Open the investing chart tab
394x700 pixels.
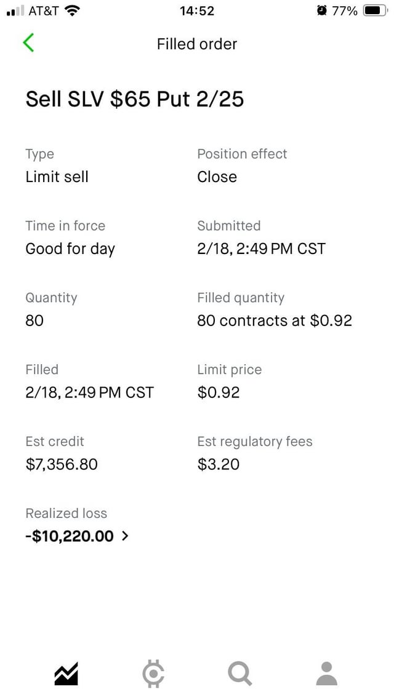pyautogui.click(x=66, y=674)
